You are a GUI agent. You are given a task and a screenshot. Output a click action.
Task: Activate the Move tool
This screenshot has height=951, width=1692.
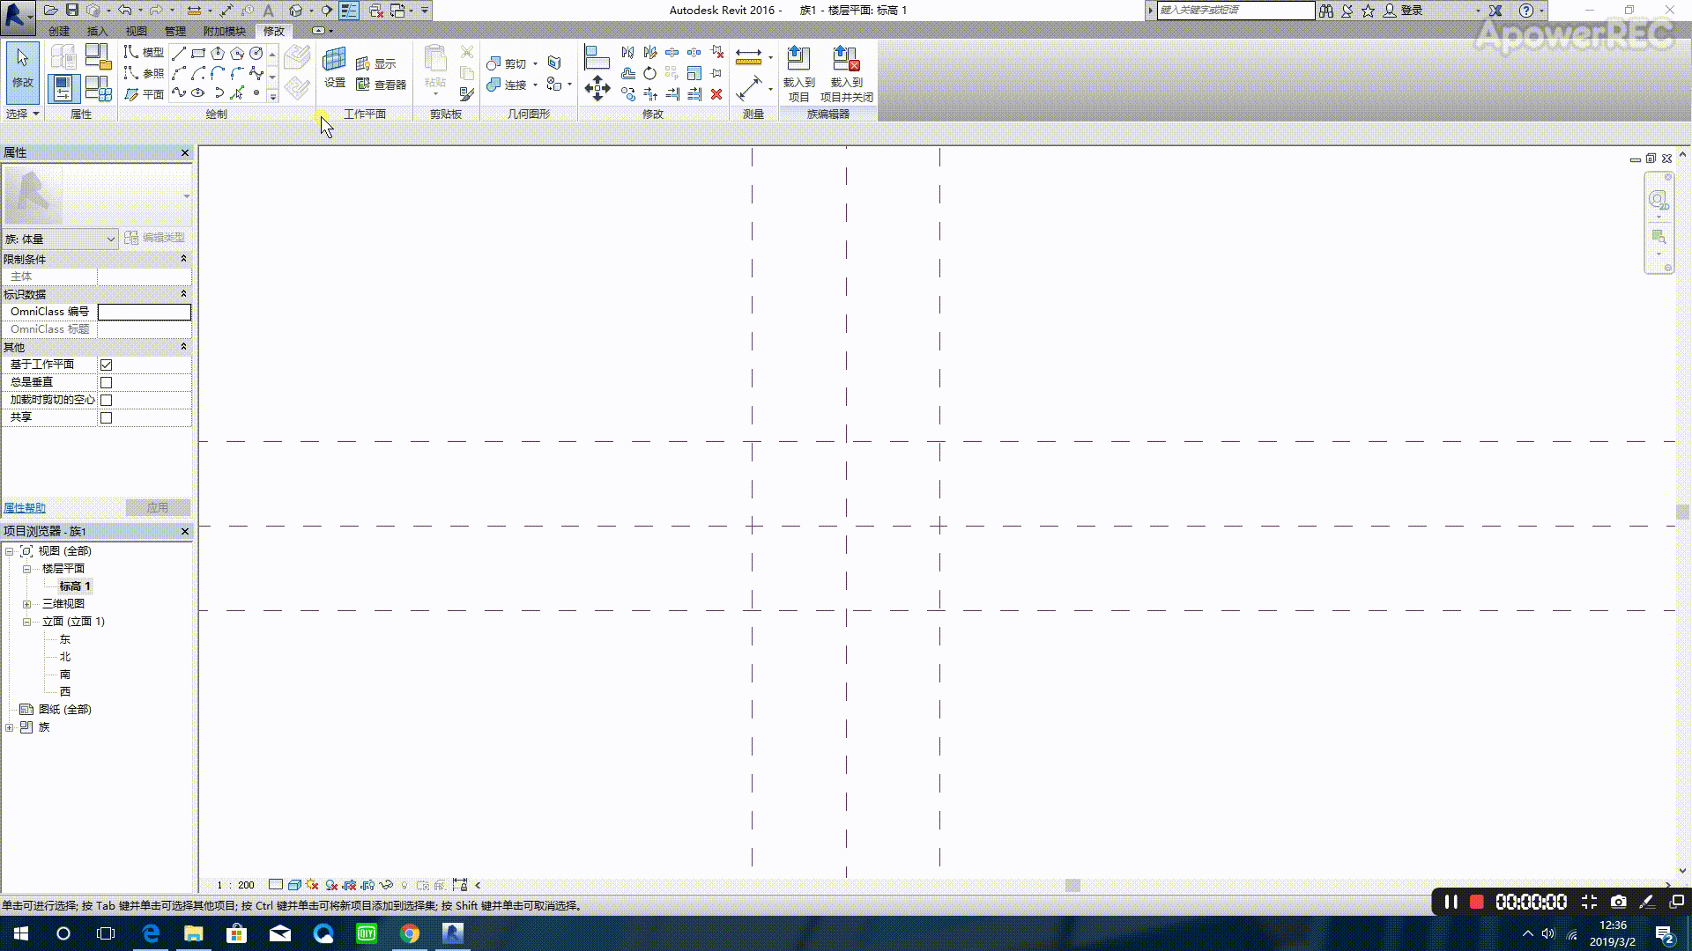(597, 88)
